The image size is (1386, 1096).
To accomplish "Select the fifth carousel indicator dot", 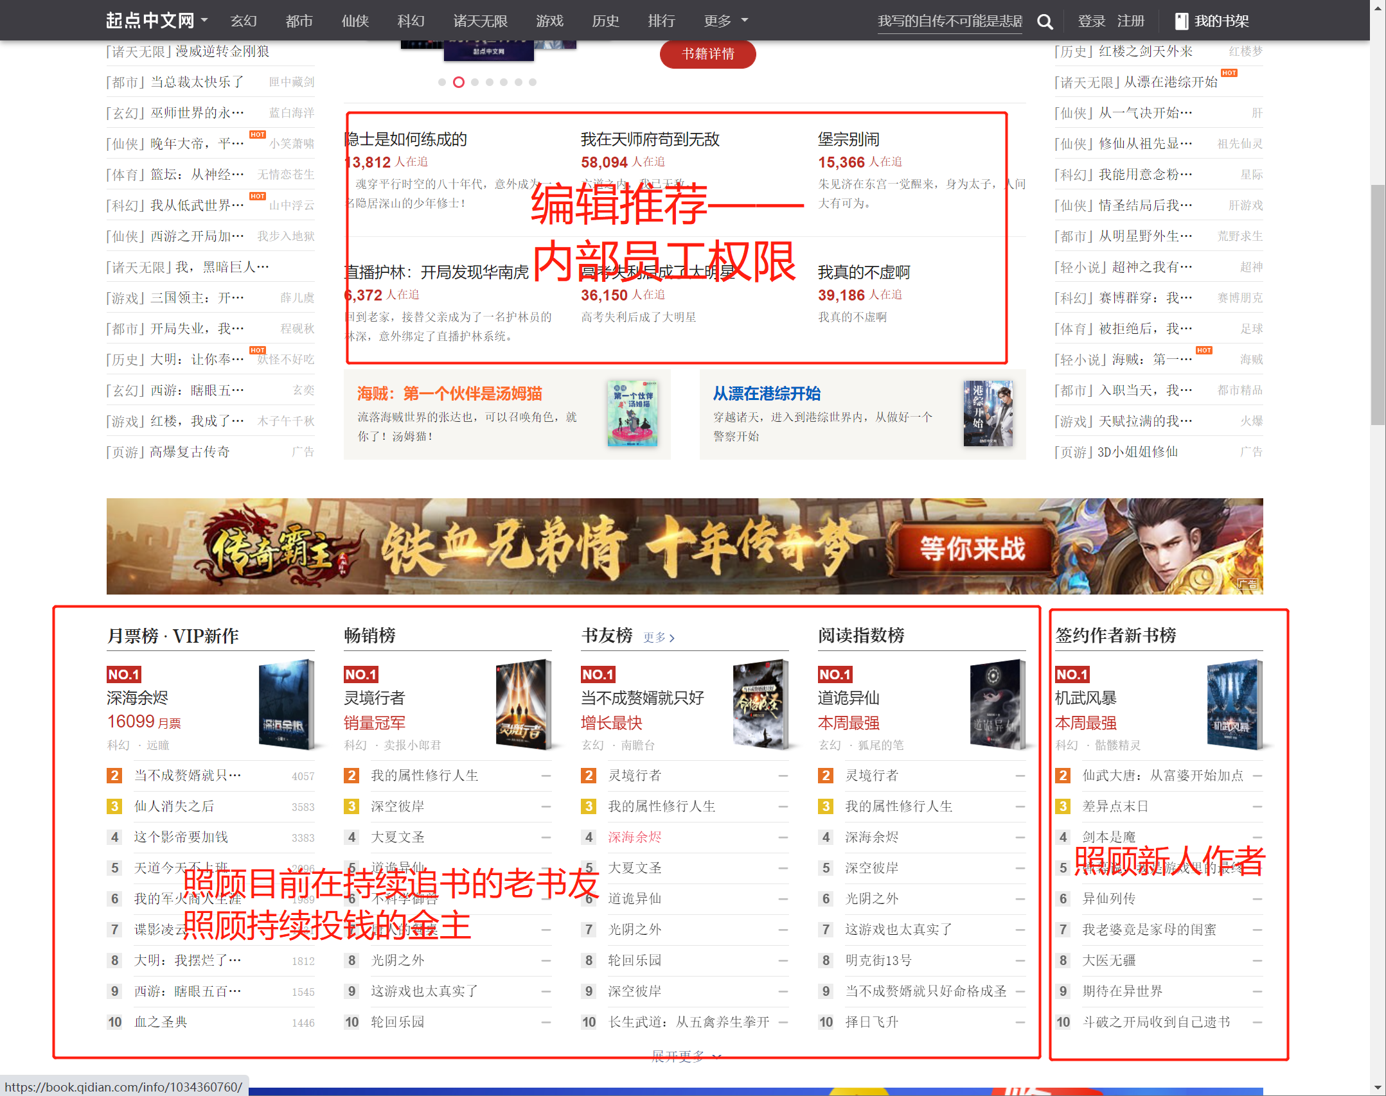I will point(503,82).
